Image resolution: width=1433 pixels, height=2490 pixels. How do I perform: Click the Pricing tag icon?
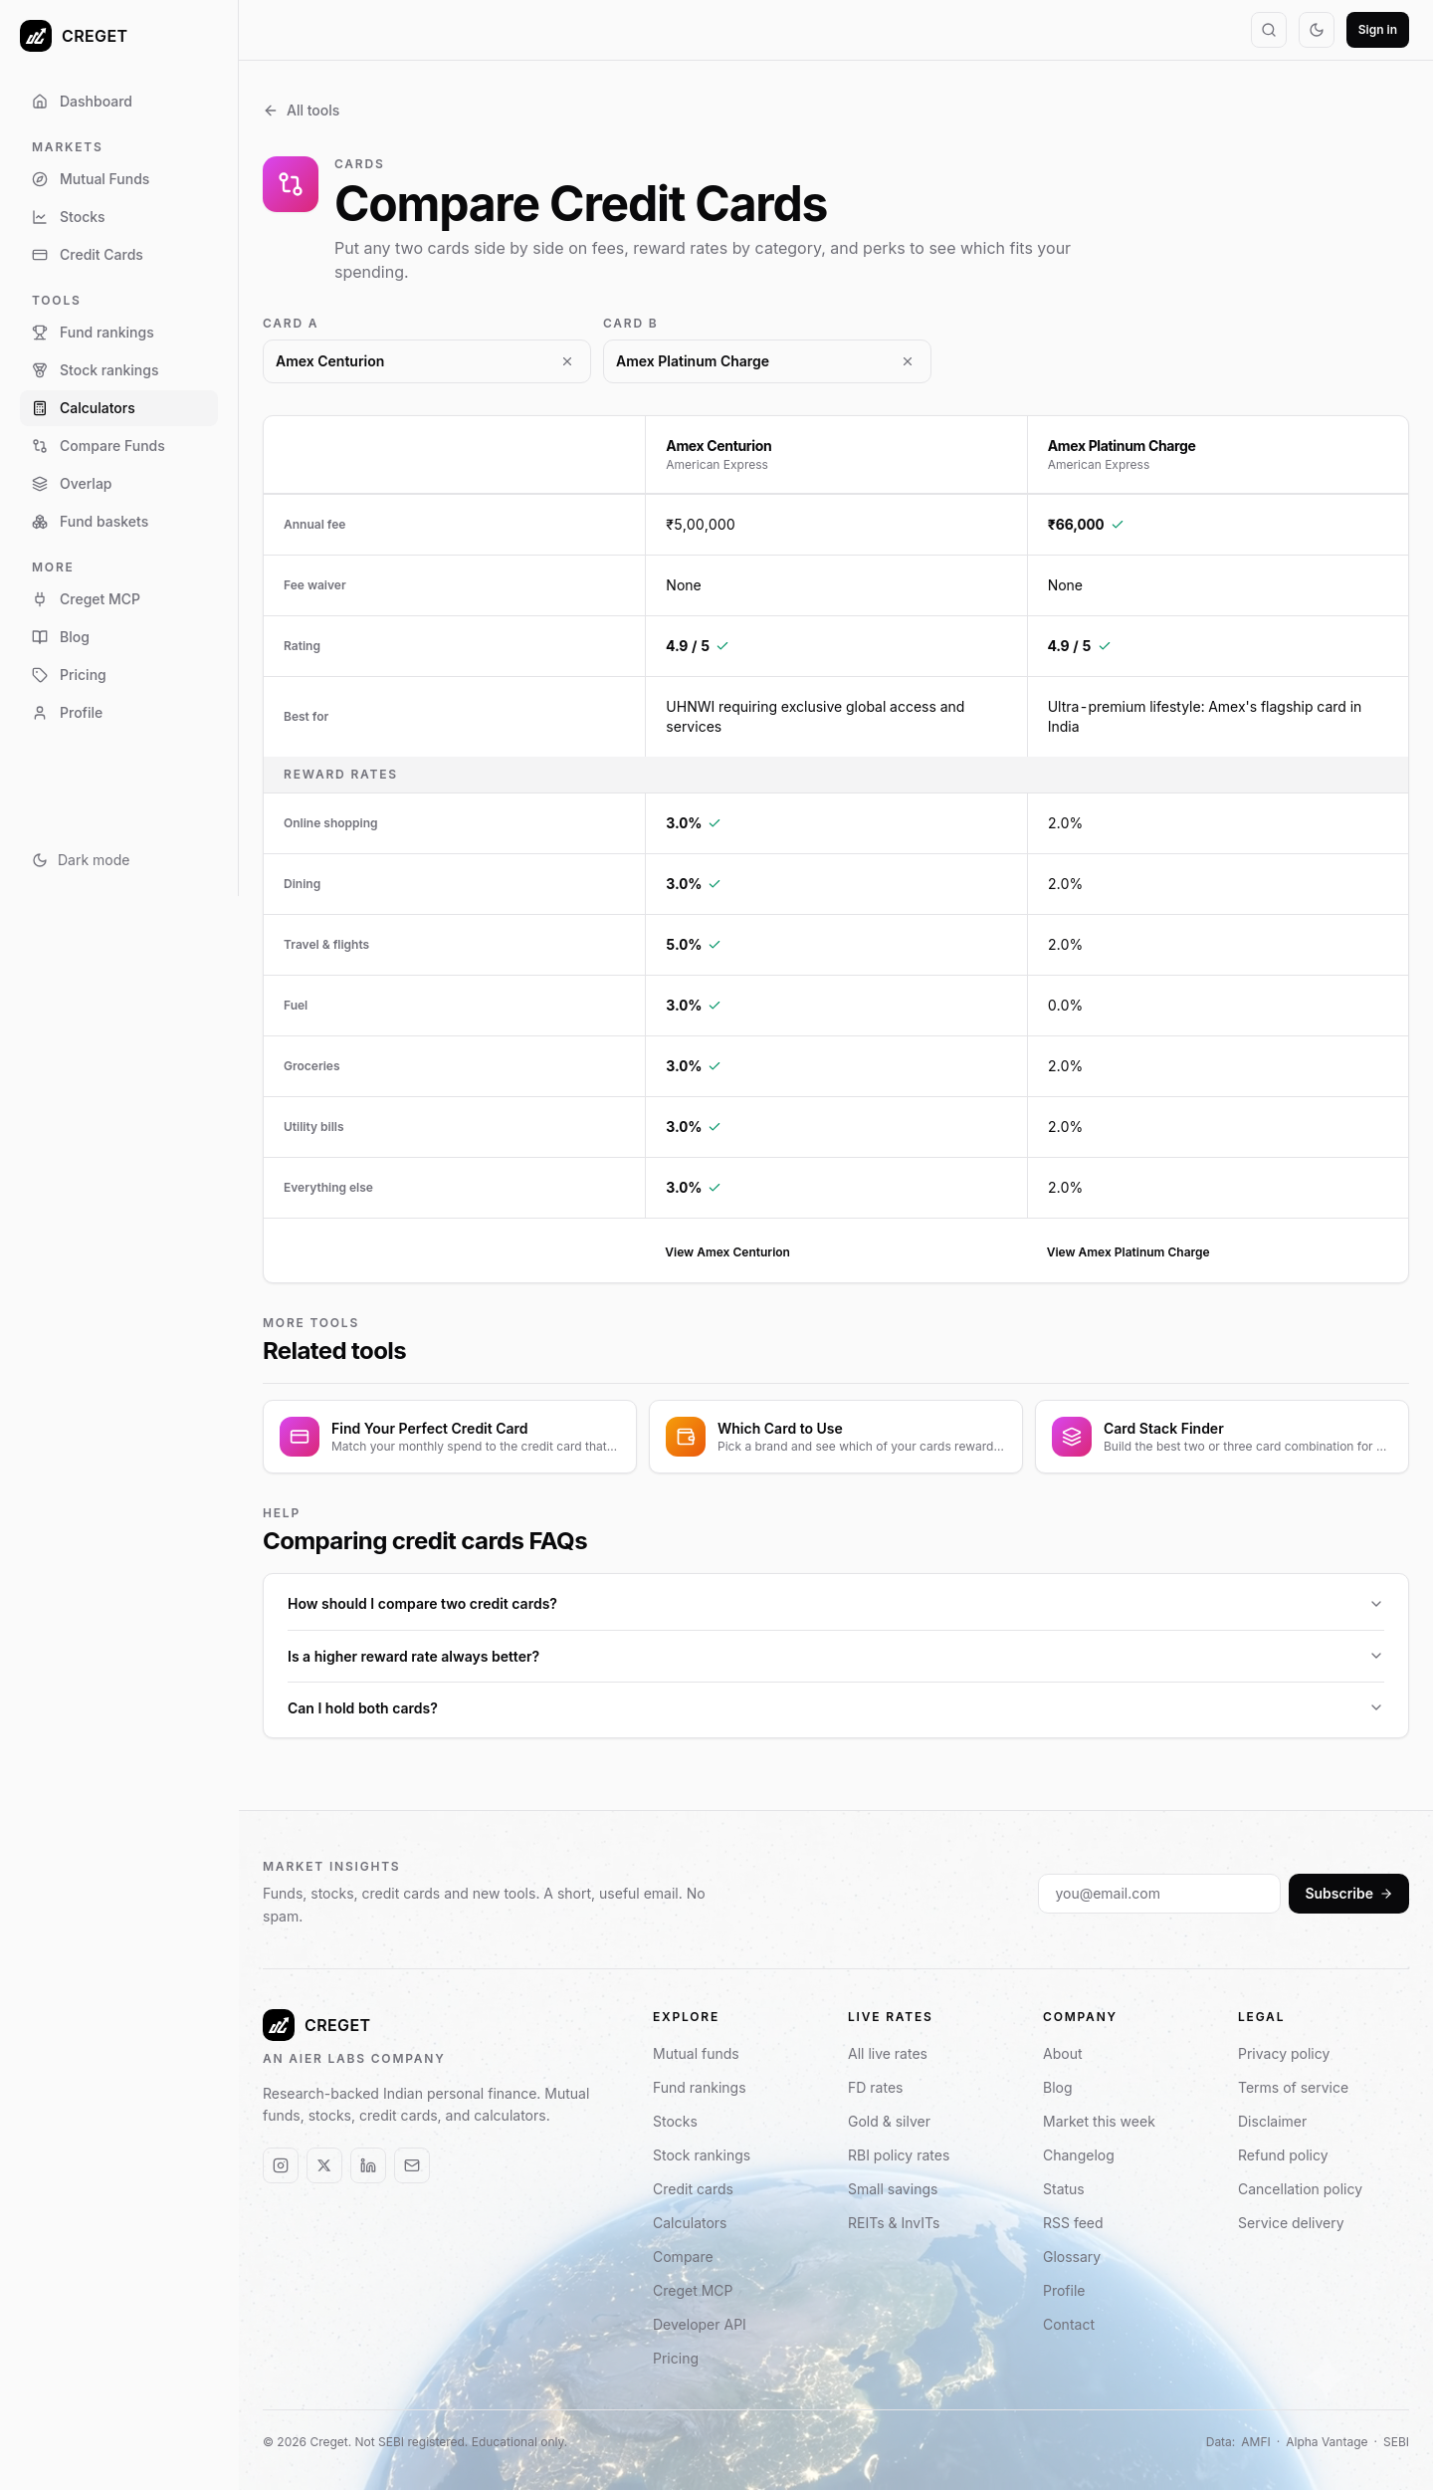click(40, 675)
